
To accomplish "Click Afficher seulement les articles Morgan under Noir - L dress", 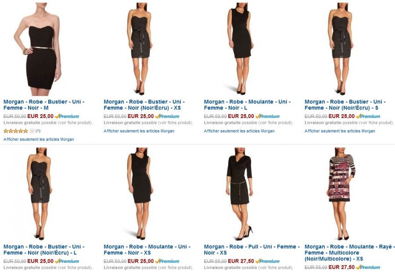I will pos(239,131).
